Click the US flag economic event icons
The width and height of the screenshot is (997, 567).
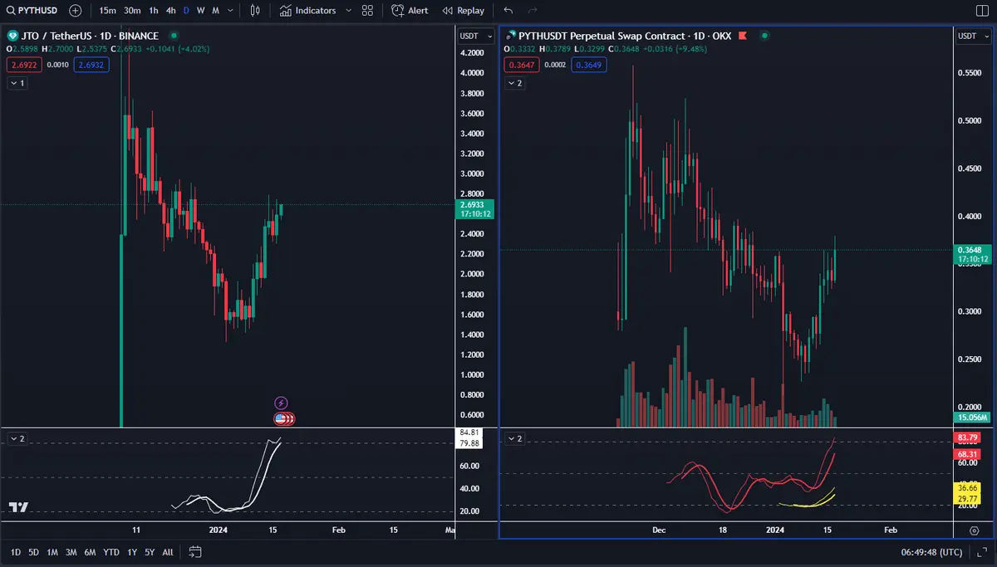click(284, 418)
